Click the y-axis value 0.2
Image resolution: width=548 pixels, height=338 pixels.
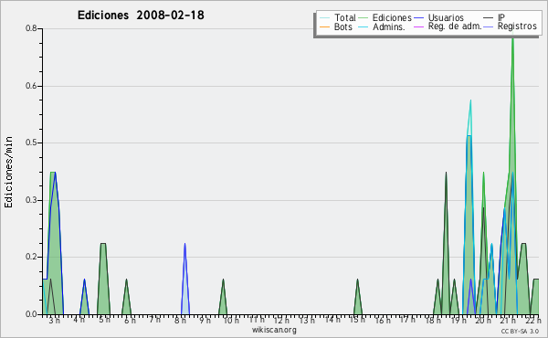31,257
